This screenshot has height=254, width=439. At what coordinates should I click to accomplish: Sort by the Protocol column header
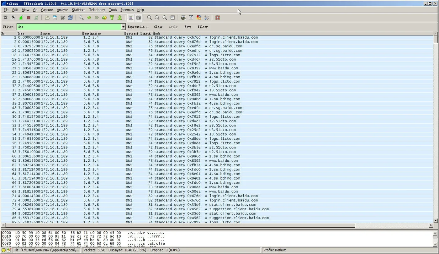[x=132, y=34]
